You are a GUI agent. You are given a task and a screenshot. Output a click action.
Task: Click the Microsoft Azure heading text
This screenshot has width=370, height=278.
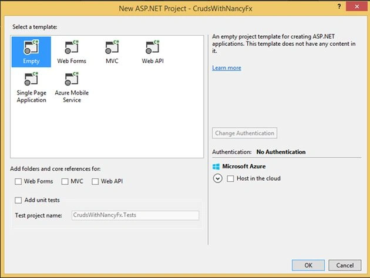click(244, 167)
